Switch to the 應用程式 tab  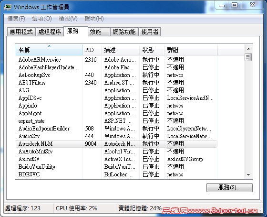pyautogui.click(x=21, y=32)
